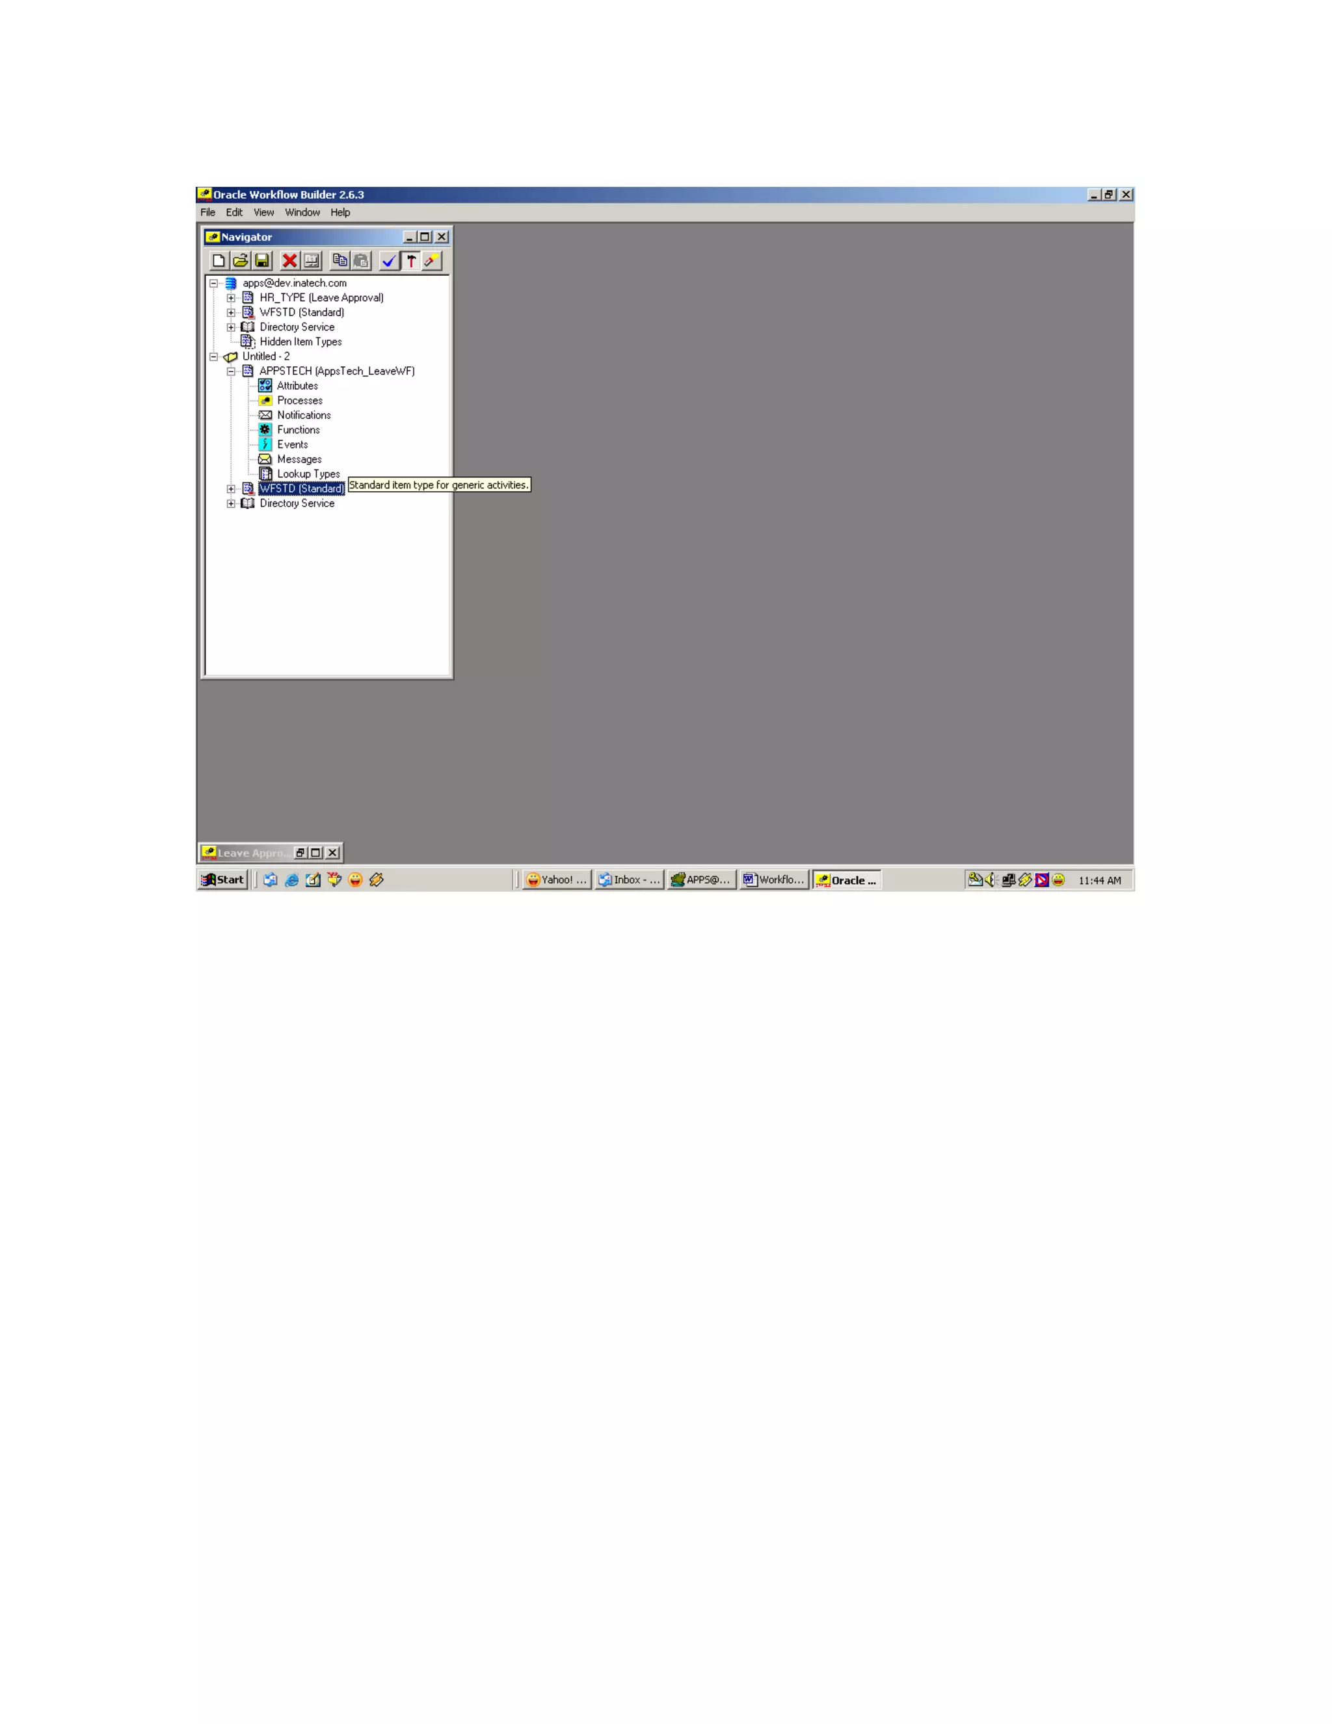Viewport: 1332px width, 1724px height.
Task: Click the Copy toolbar icon
Action: click(340, 260)
